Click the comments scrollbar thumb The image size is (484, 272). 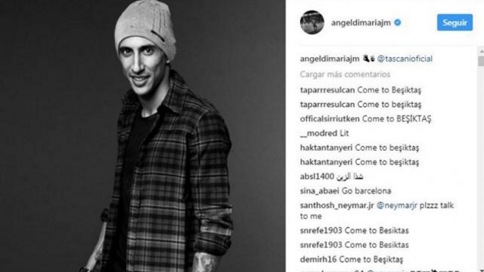click(480, 61)
